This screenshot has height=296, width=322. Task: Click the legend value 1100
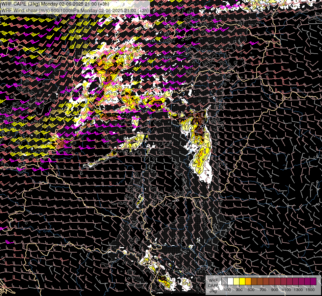coord(286,290)
